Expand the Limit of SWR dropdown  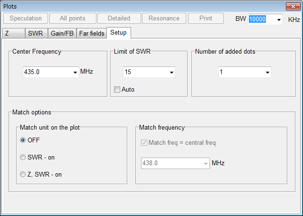pos(171,73)
